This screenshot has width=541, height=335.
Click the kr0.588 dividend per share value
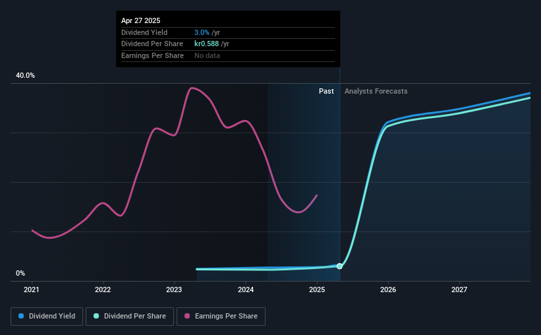tap(206, 44)
